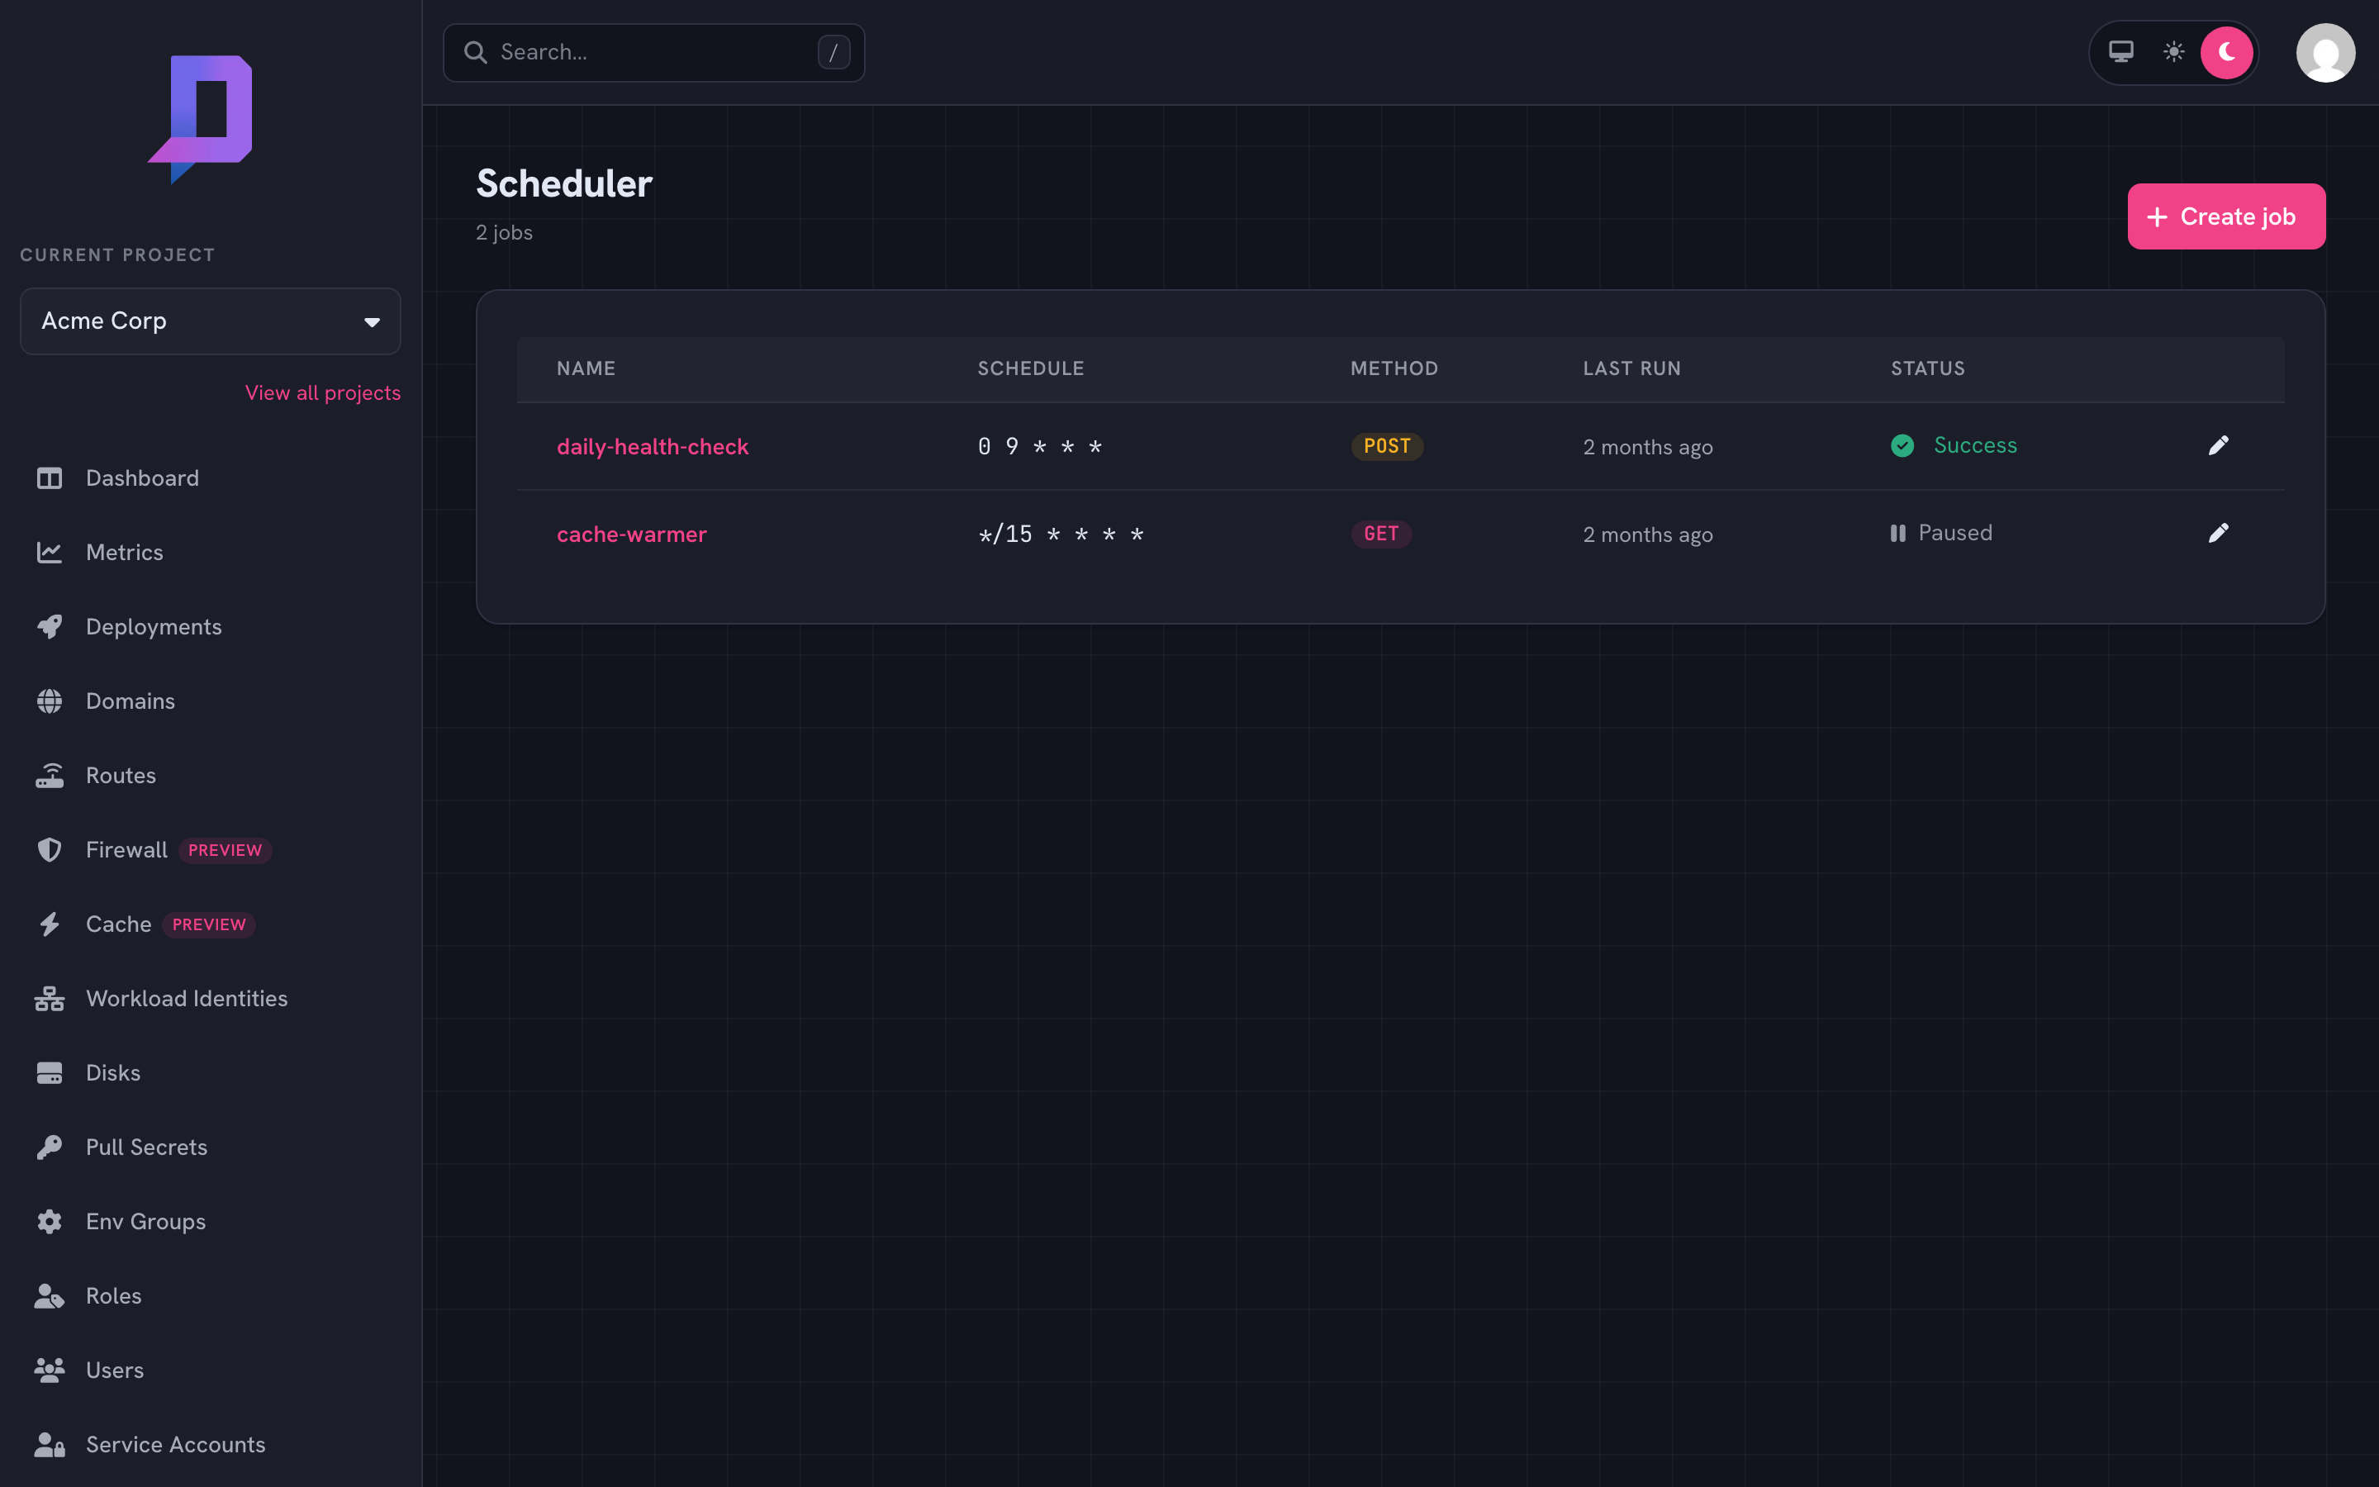The width and height of the screenshot is (2379, 1487).
Task: Open the cache-warmer job link
Action: coord(631,534)
